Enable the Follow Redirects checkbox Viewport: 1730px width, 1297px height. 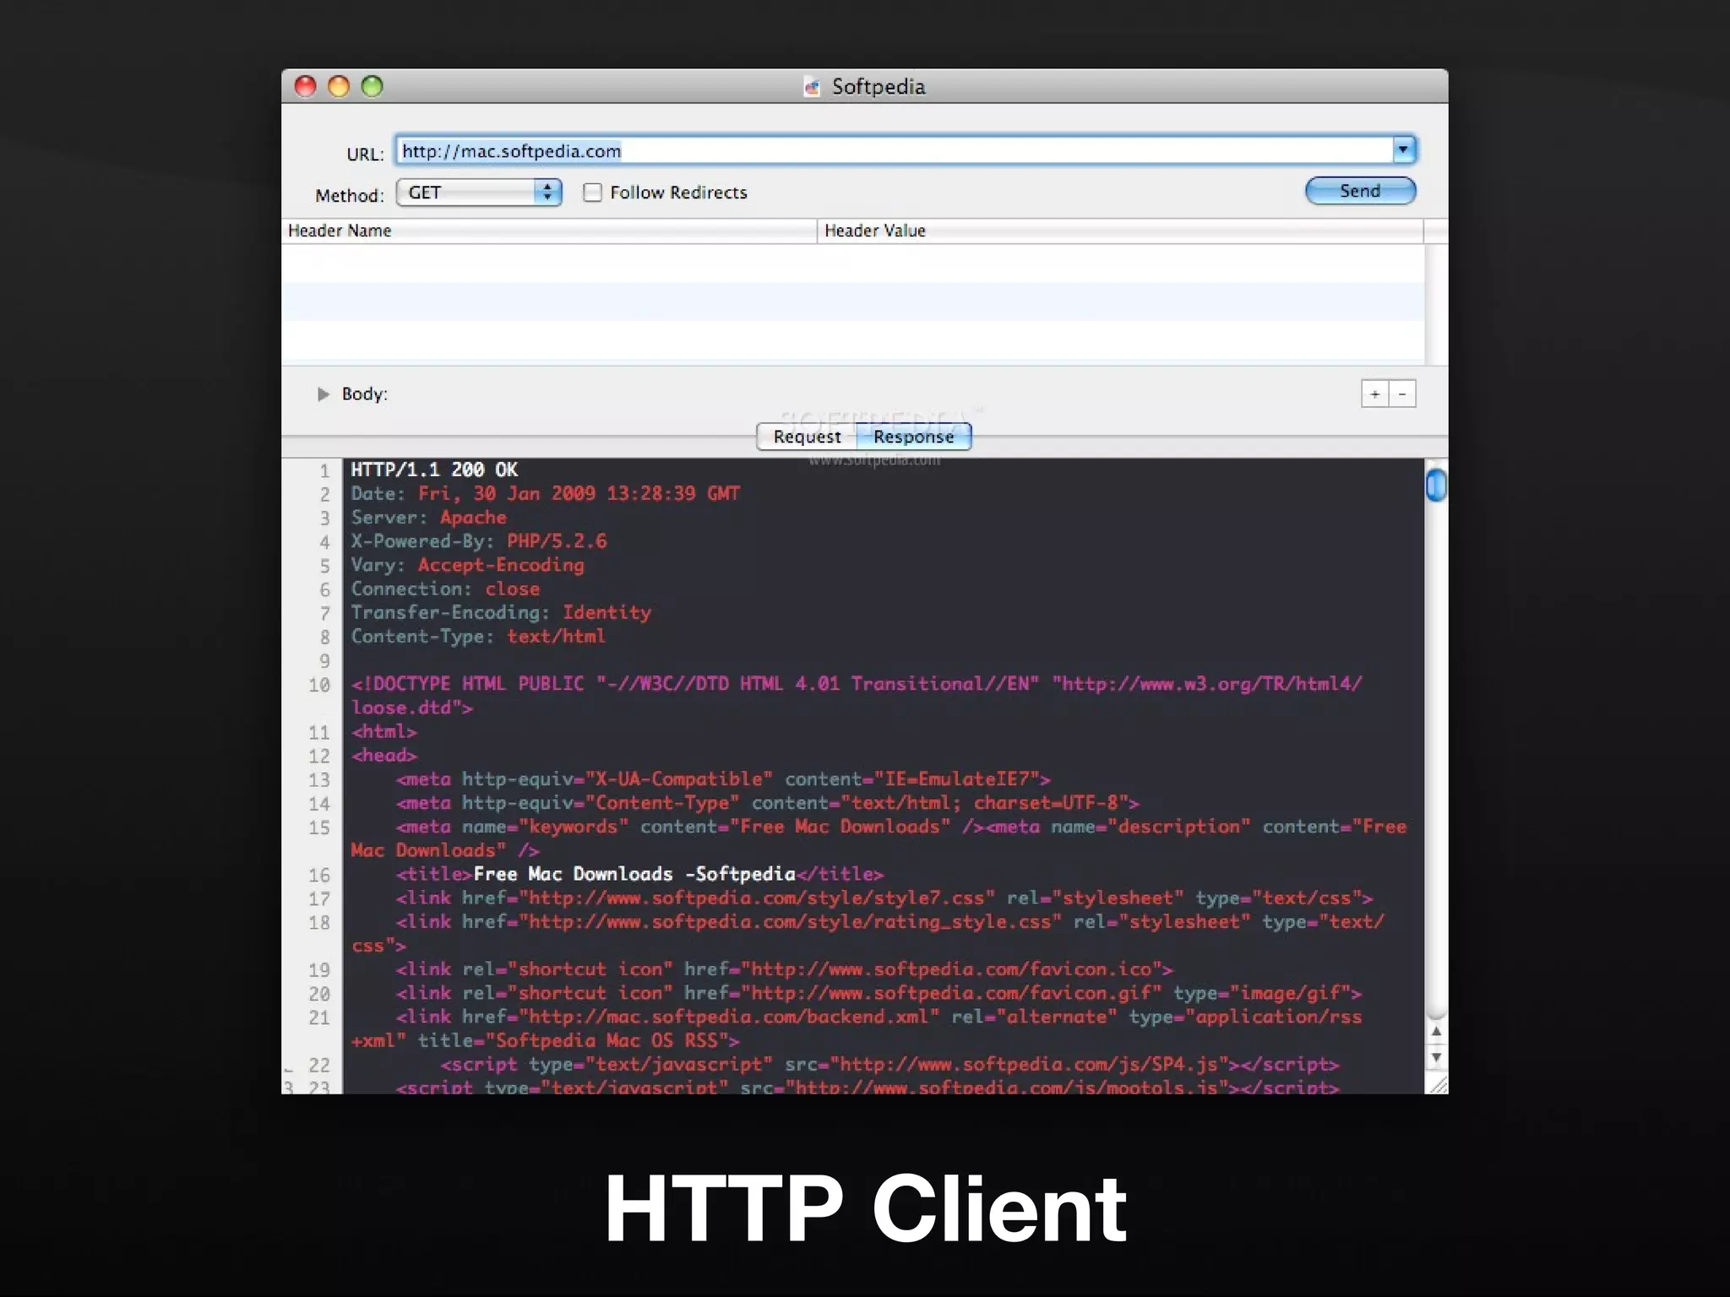pyautogui.click(x=593, y=193)
